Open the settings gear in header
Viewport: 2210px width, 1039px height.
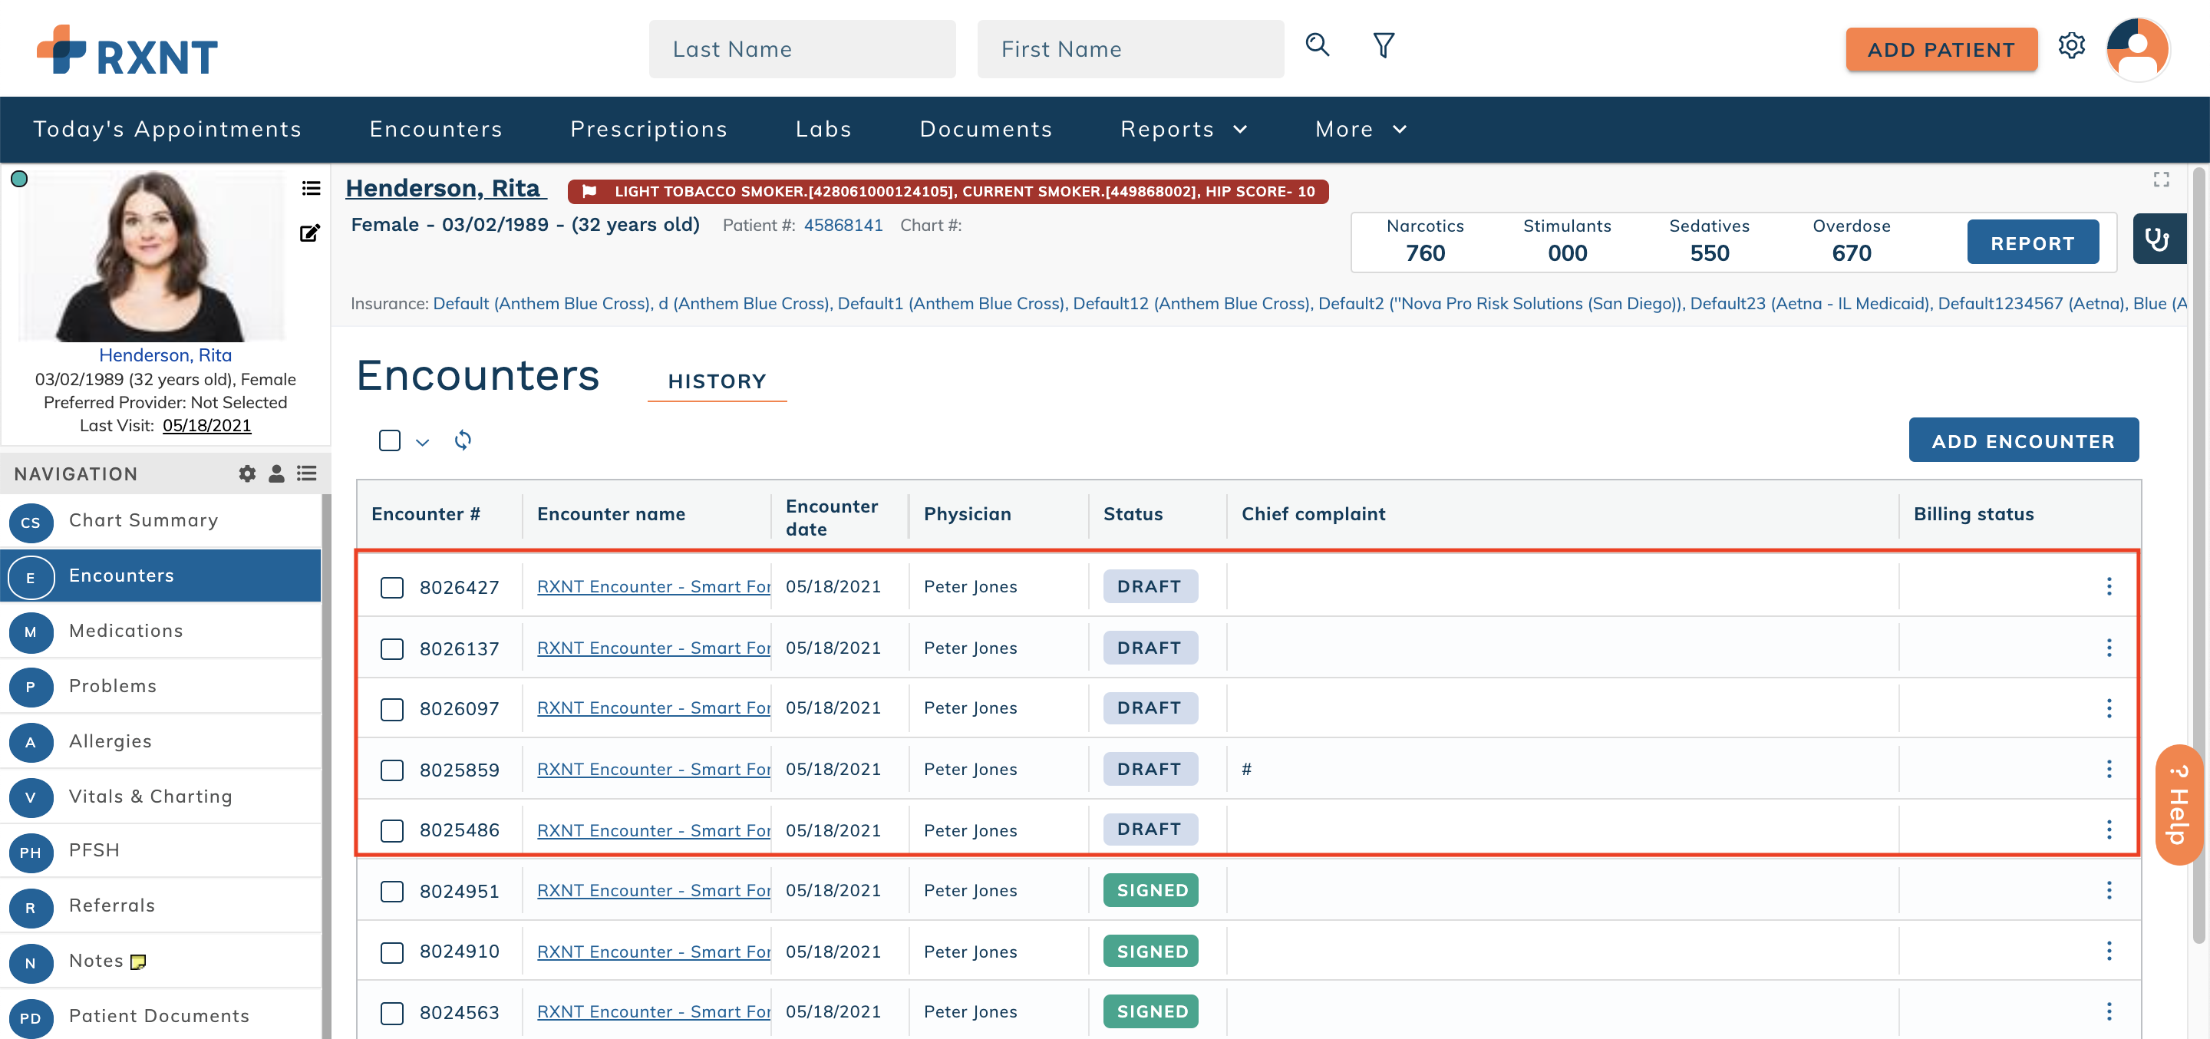2071,45
